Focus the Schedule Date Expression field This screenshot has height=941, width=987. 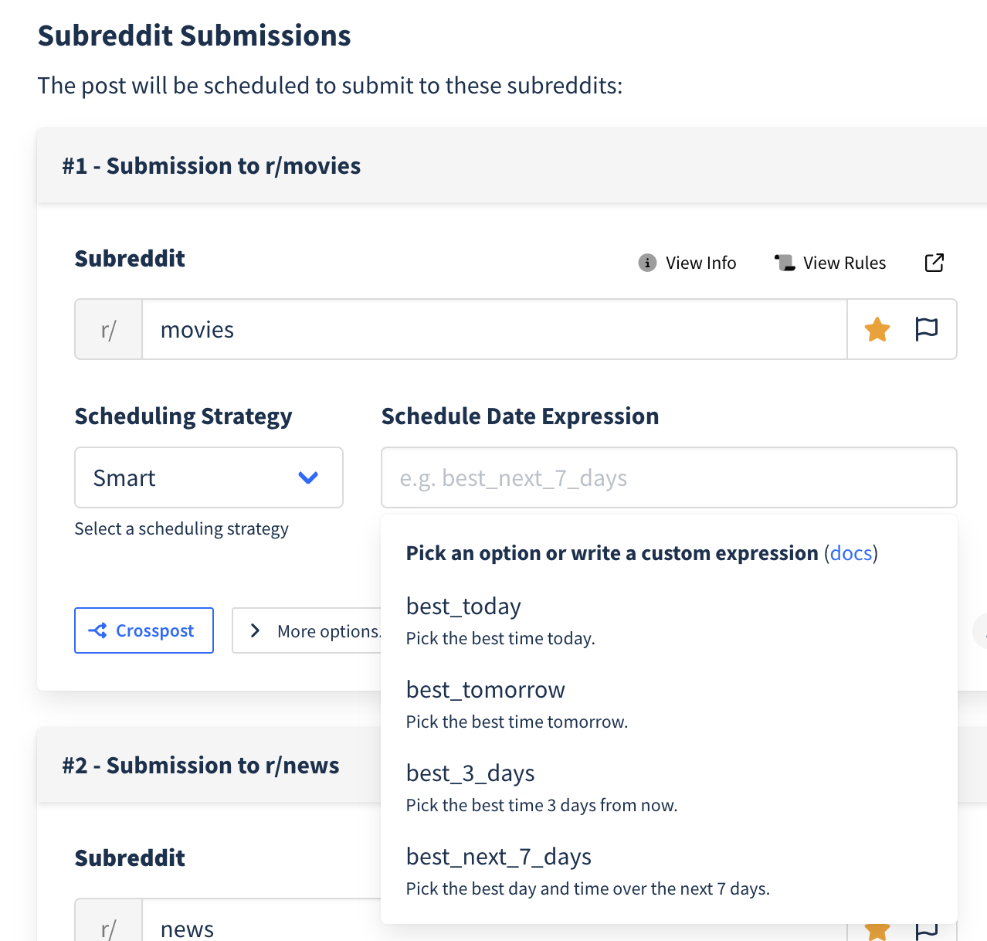coord(669,477)
